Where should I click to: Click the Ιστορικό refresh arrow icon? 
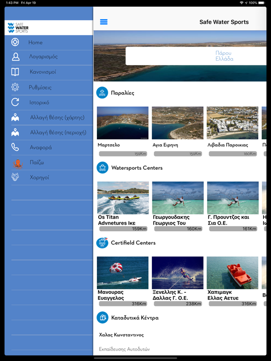(x=15, y=102)
